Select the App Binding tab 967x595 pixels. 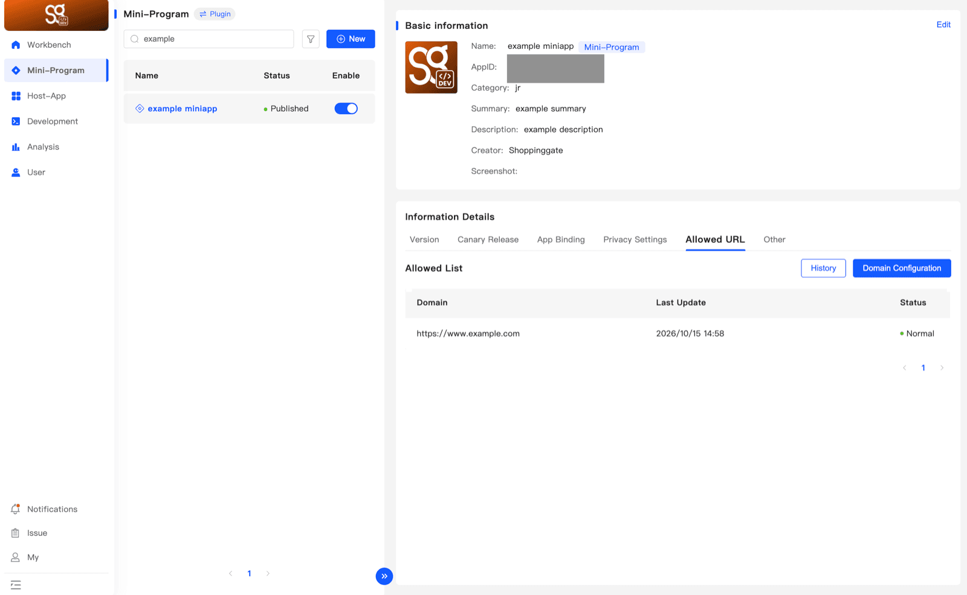tap(561, 240)
